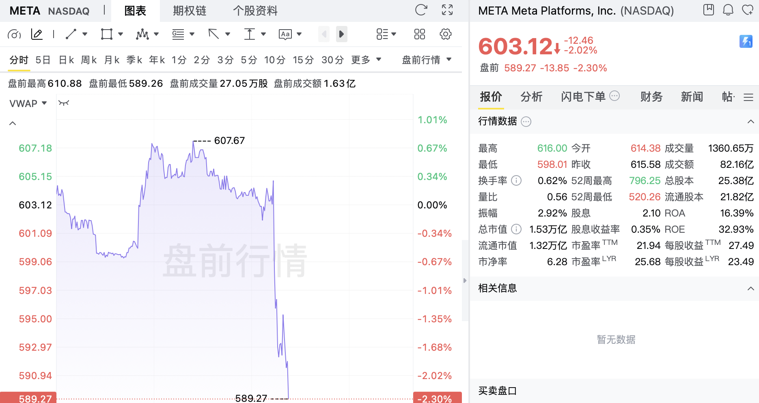Click the price alert bell icon
This screenshot has width=759, height=403.
click(x=728, y=10)
